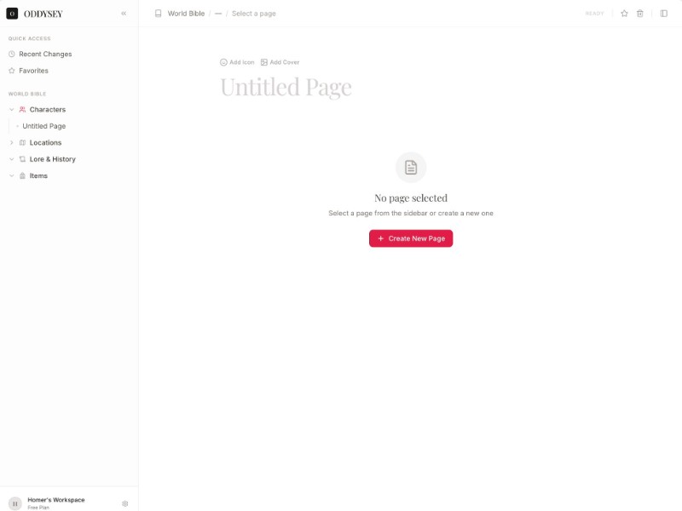Screen dimensions: 682x511
Task: Click the trash icon in the top toolbar
Action: (642, 14)
